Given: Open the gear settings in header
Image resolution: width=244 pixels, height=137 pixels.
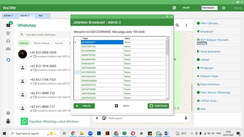Looking at the screenshot, I should 224,8.
